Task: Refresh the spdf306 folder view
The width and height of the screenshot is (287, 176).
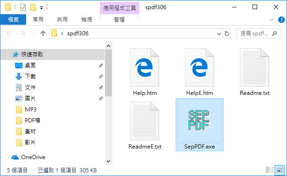Action: tap(227, 33)
